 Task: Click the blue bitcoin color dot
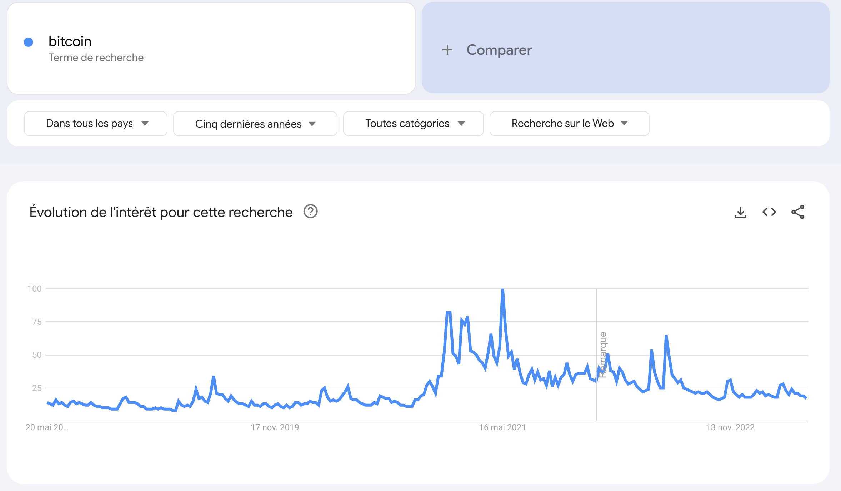click(29, 42)
